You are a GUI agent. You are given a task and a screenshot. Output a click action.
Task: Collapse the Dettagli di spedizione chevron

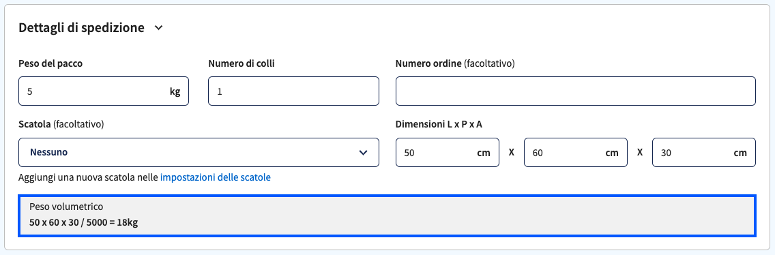(158, 28)
